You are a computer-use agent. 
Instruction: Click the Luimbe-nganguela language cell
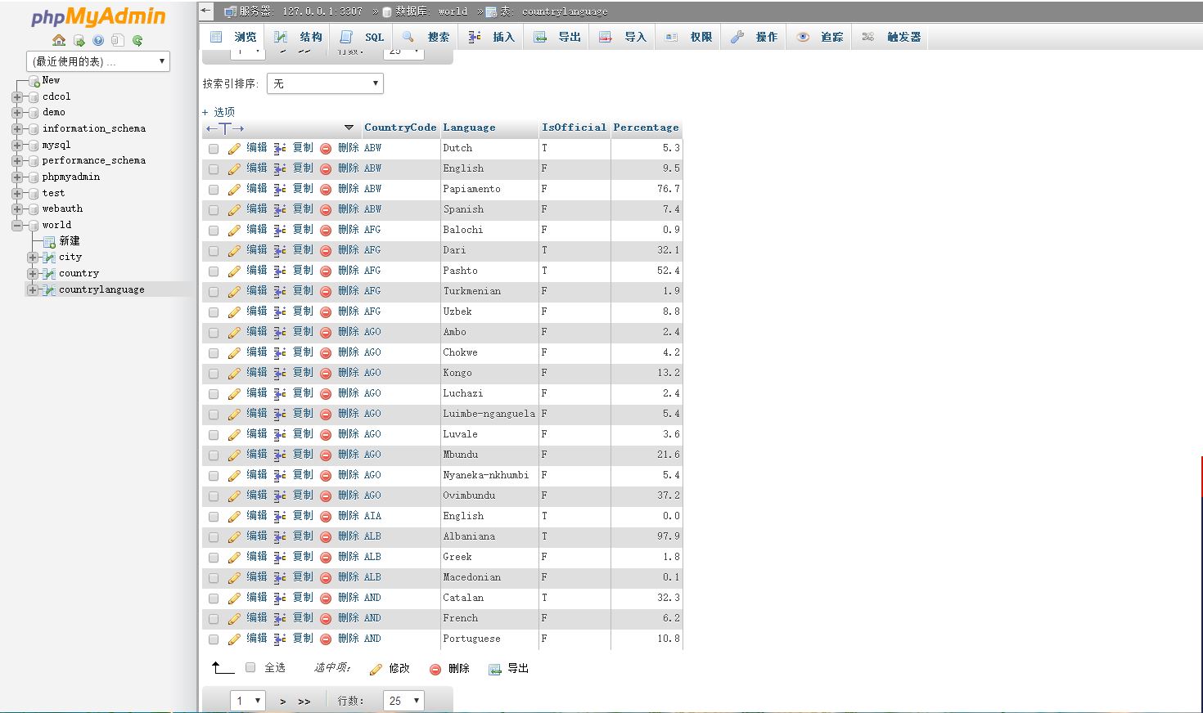pos(489,414)
